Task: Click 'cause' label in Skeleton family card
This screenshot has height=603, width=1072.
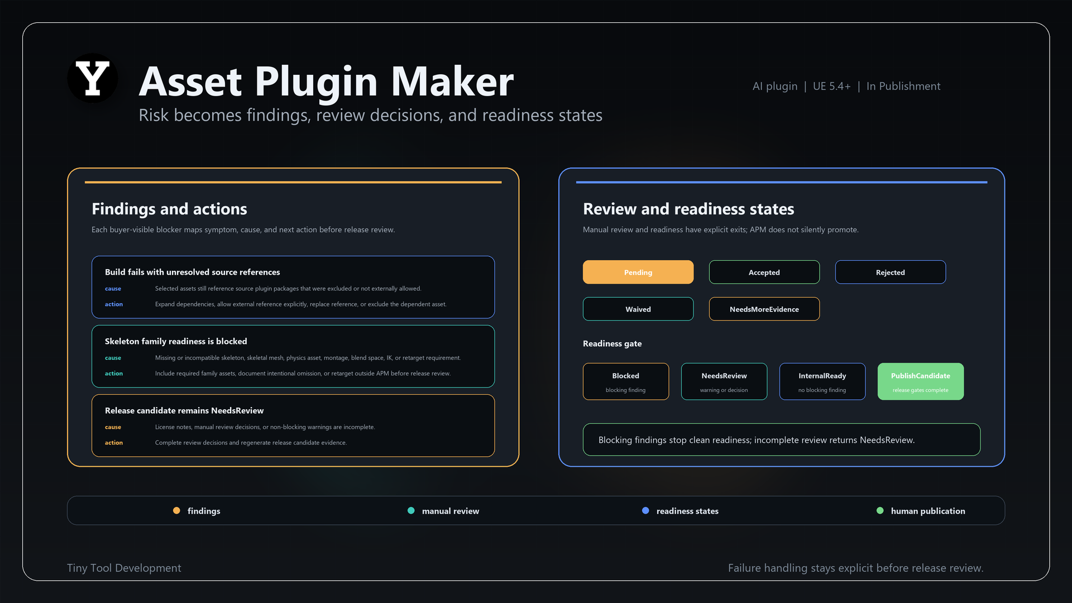Action: click(x=113, y=358)
